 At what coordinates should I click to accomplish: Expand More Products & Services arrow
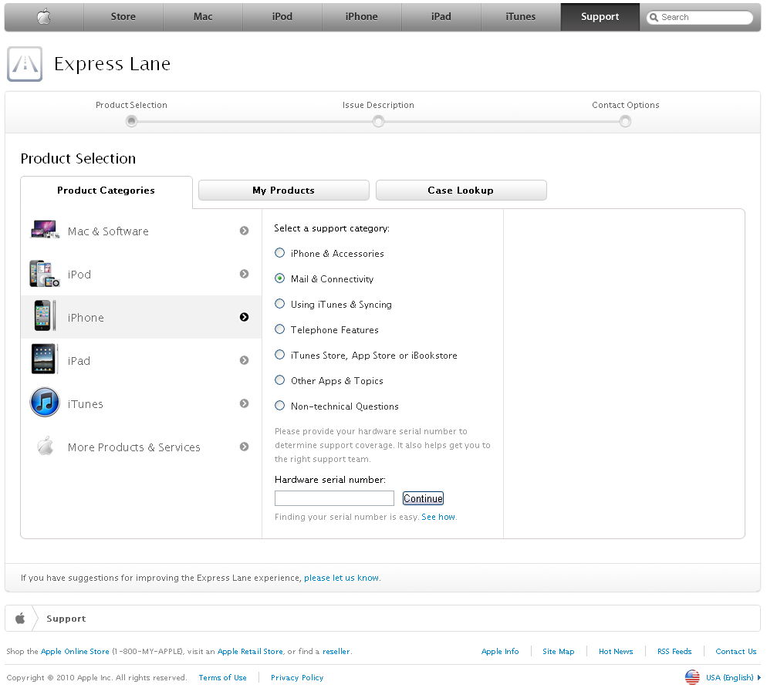click(x=244, y=447)
